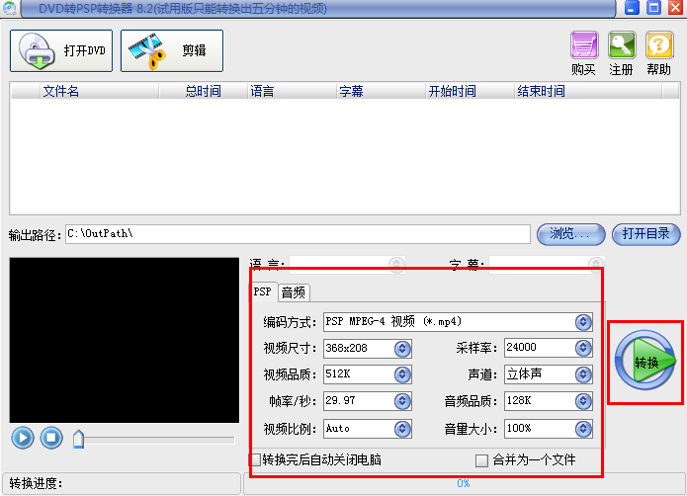Click the 打开目录 button
Viewport: 687px width, 496px height.
tap(646, 234)
